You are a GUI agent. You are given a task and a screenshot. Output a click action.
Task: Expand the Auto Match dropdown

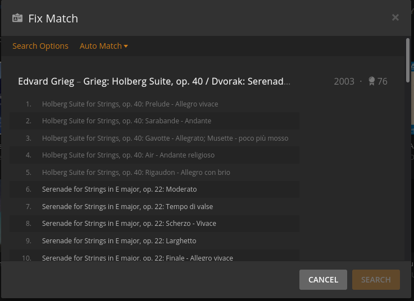[104, 46]
